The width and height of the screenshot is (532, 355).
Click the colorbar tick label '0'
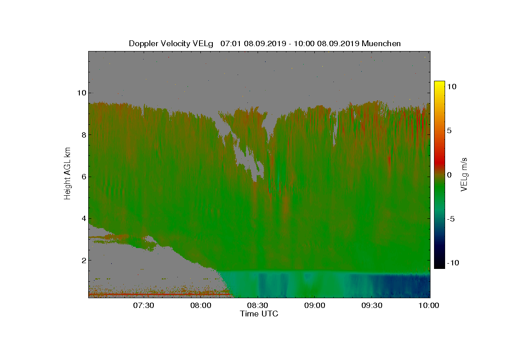pyautogui.click(x=450, y=175)
